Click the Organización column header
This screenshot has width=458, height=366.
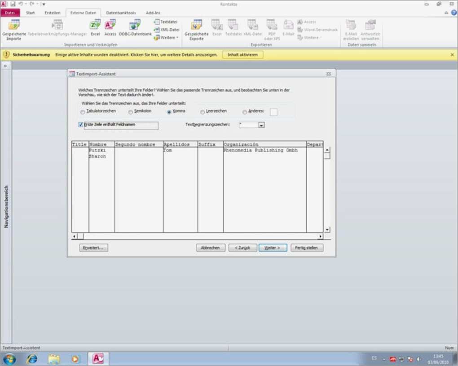[x=264, y=144]
